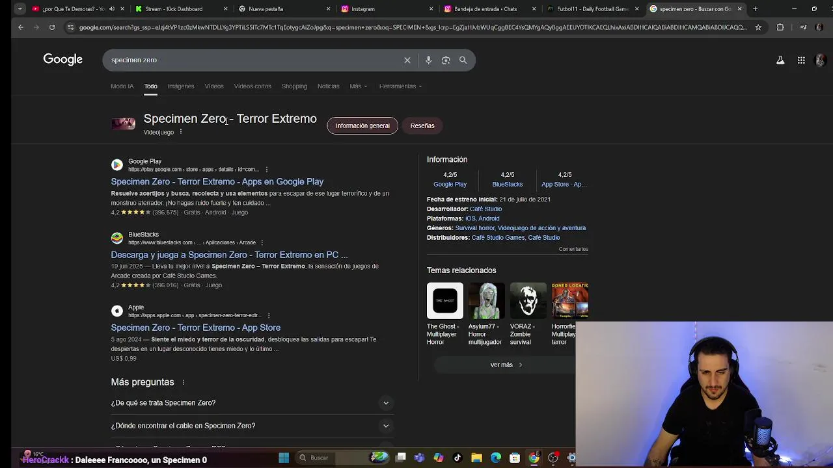Click the browser address bar URL
Screen dimensions: 833x468
pyautogui.click(x=413, y=27)
